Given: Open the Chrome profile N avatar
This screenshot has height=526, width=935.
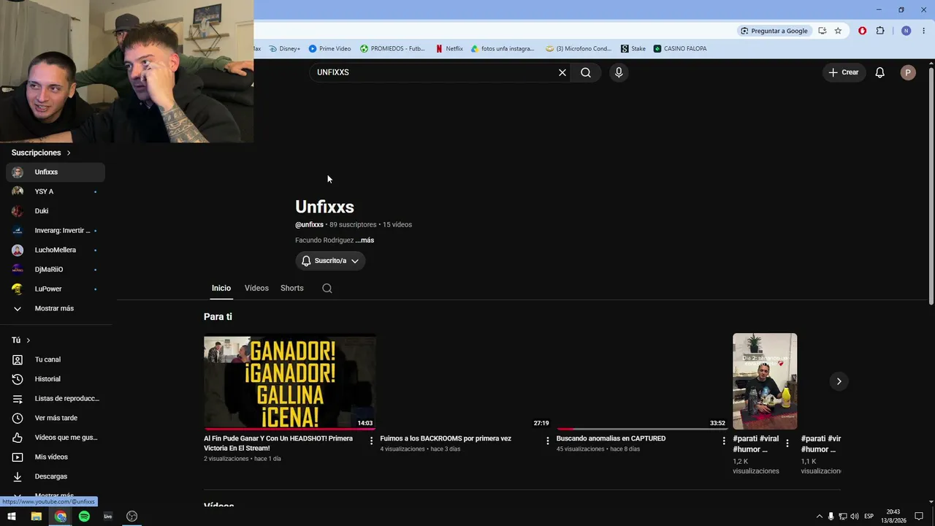Looking at the screenshot, I should pyautogui.click(x=907, y=31).
